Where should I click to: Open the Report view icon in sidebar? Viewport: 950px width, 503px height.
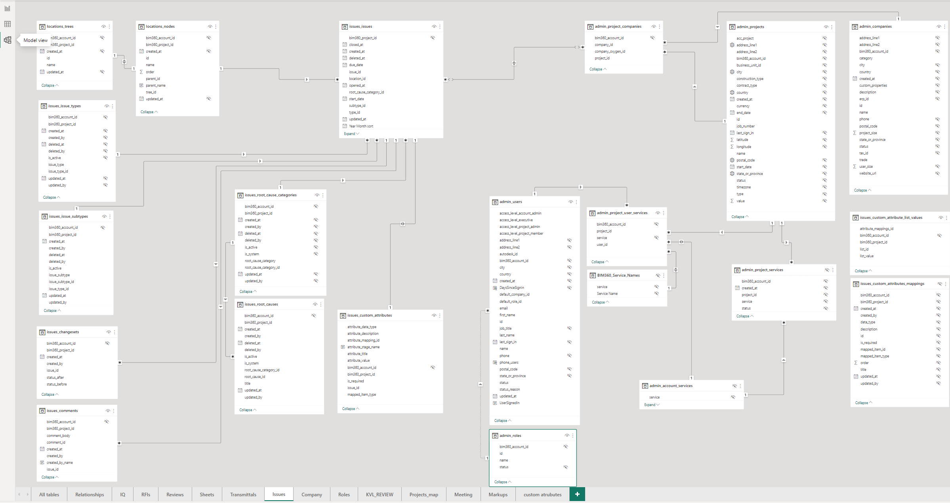tap(8, 8)
